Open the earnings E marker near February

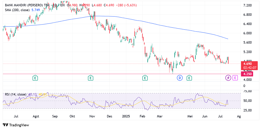tap(145, 78)
